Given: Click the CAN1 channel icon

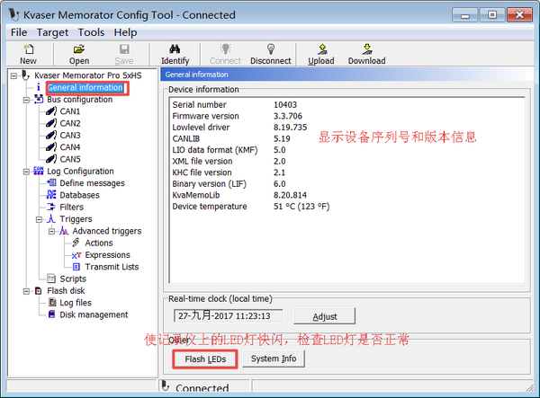Looking at the screenshot, I should [51, 111].
